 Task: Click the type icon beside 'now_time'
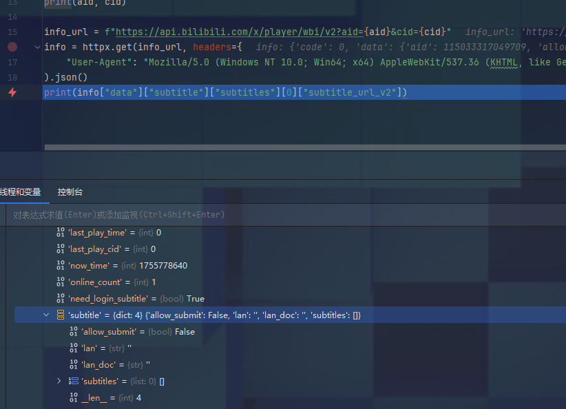60,266
